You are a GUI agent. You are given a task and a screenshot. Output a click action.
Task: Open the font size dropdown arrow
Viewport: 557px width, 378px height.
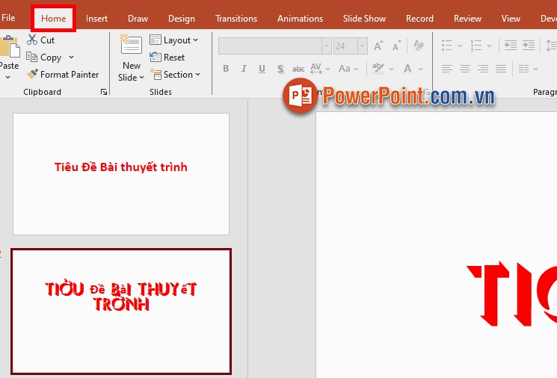(363, 46)
